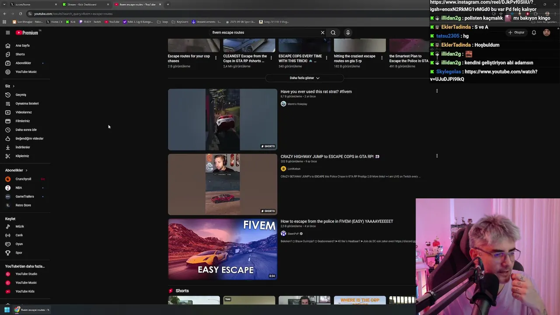
Task: Open 'How to escape from the police in FIVEM' title
Action: pos(337,221)
